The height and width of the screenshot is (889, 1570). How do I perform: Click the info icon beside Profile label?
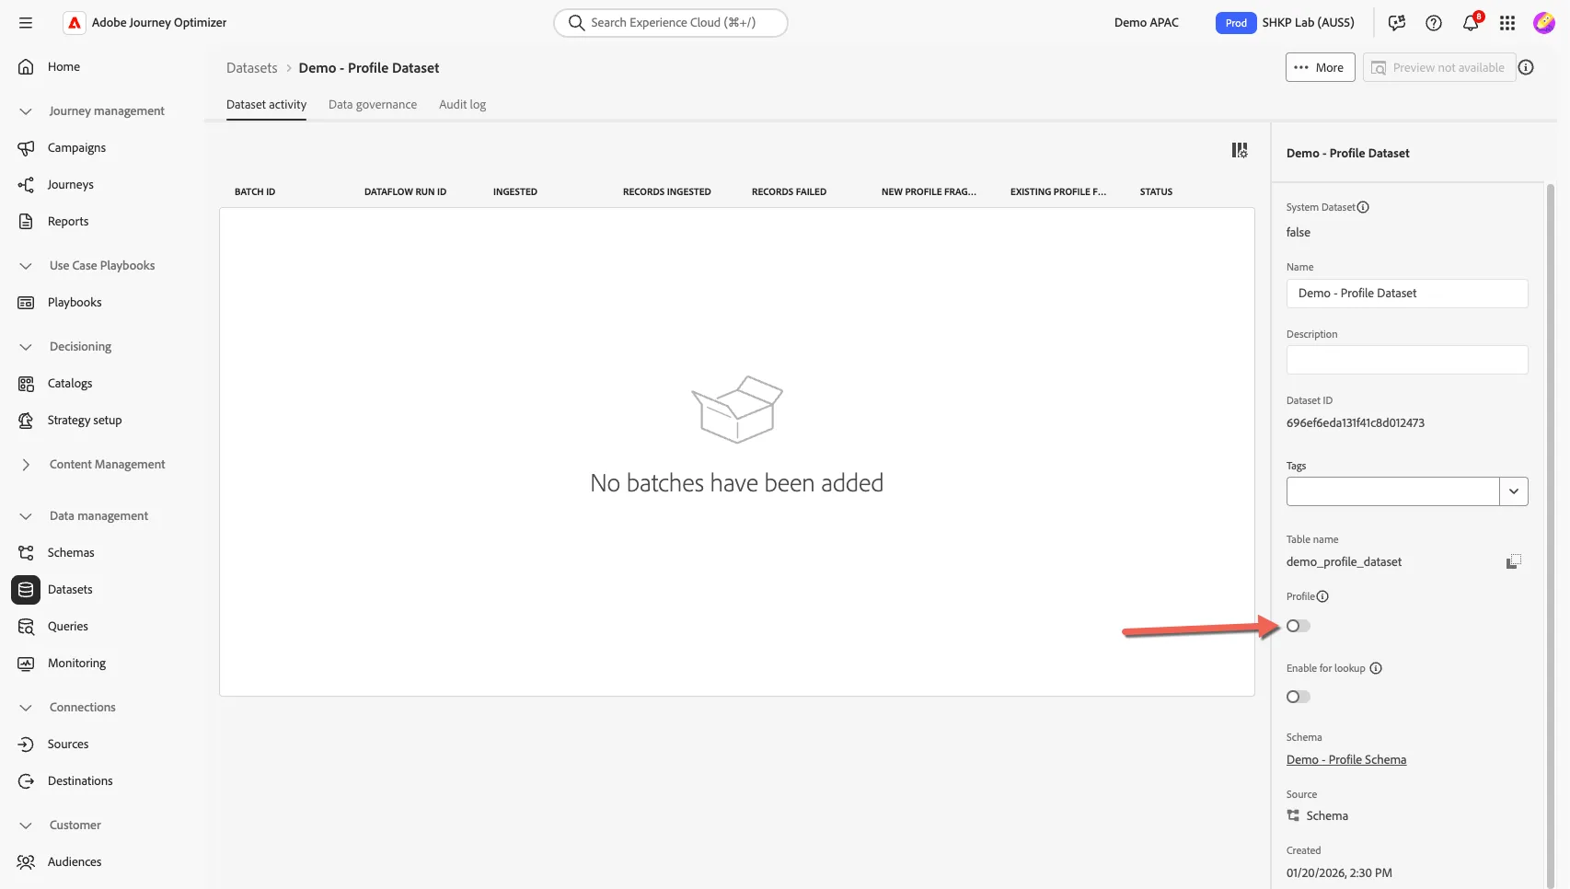pos(1322,596)
